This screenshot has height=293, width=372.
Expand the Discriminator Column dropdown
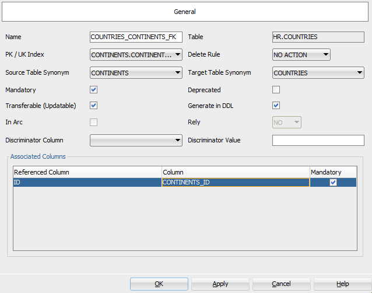point(136,140)
